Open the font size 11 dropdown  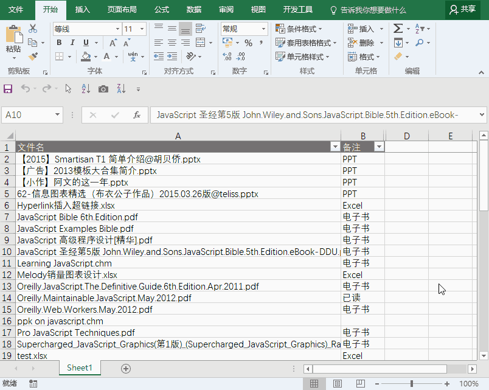[x=142, y=29]
